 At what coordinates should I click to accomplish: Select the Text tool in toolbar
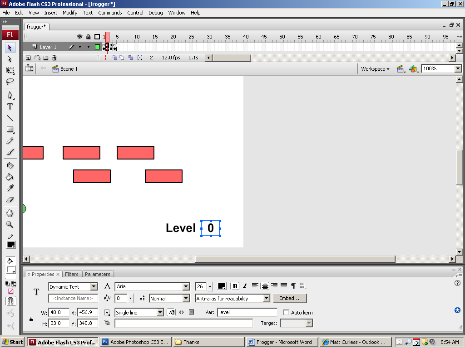point(10,106)
